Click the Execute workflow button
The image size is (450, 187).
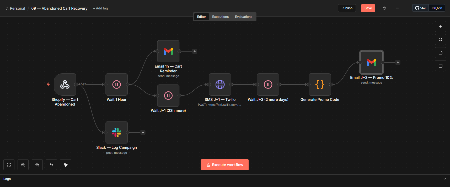tap(225, 165)
